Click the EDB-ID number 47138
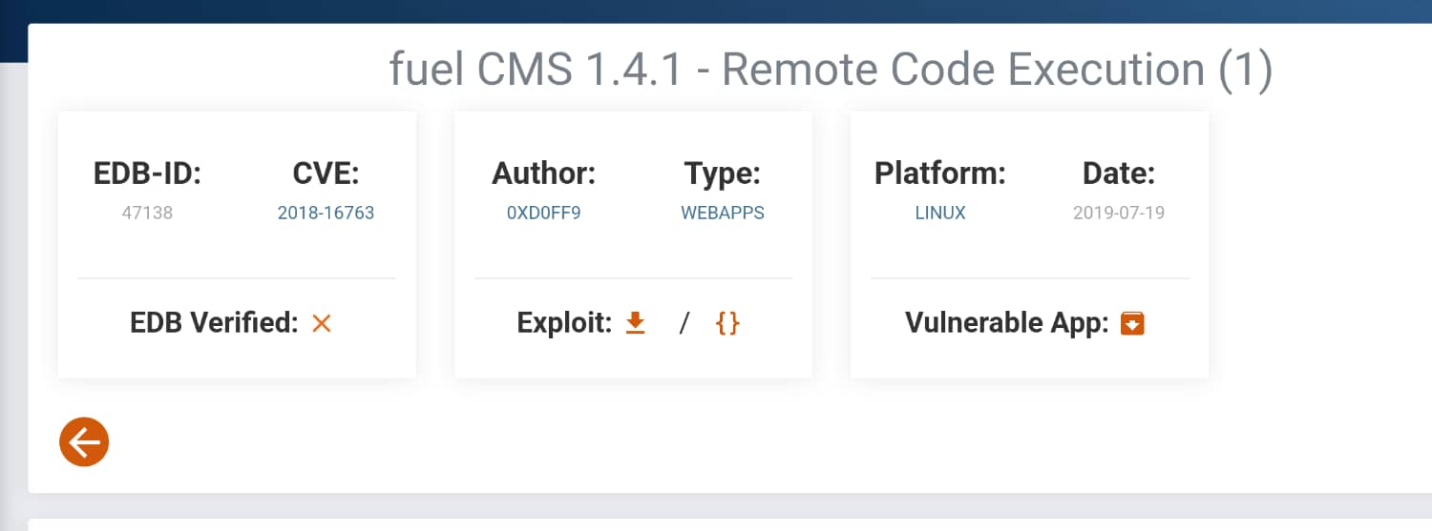 [147, 213]
